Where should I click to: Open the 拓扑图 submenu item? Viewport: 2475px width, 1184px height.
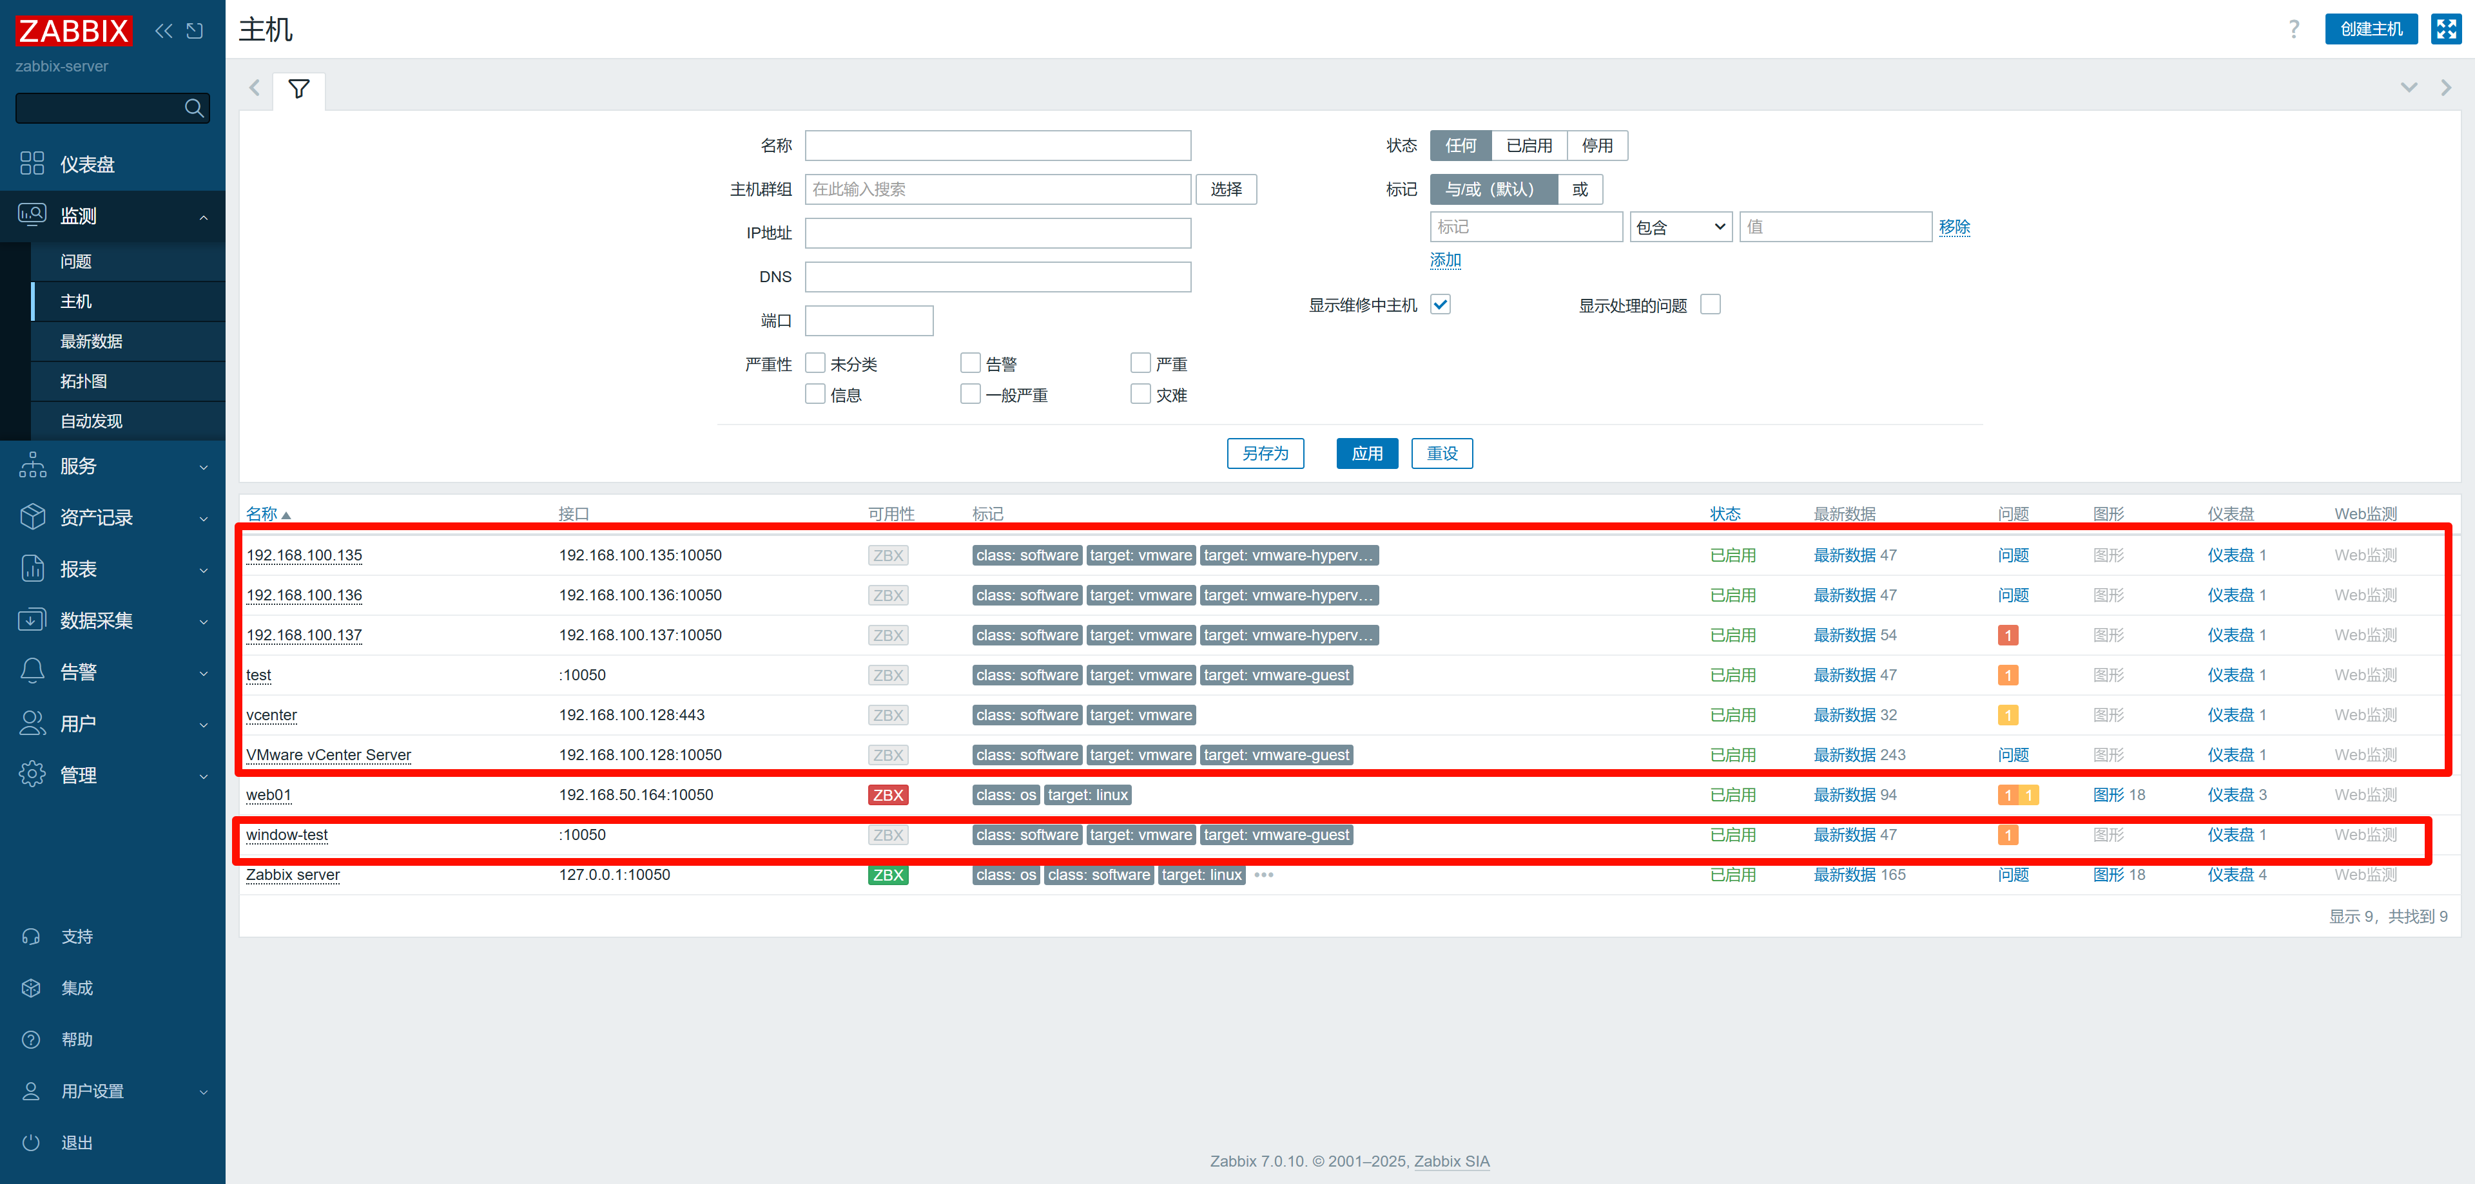[129, 381]
